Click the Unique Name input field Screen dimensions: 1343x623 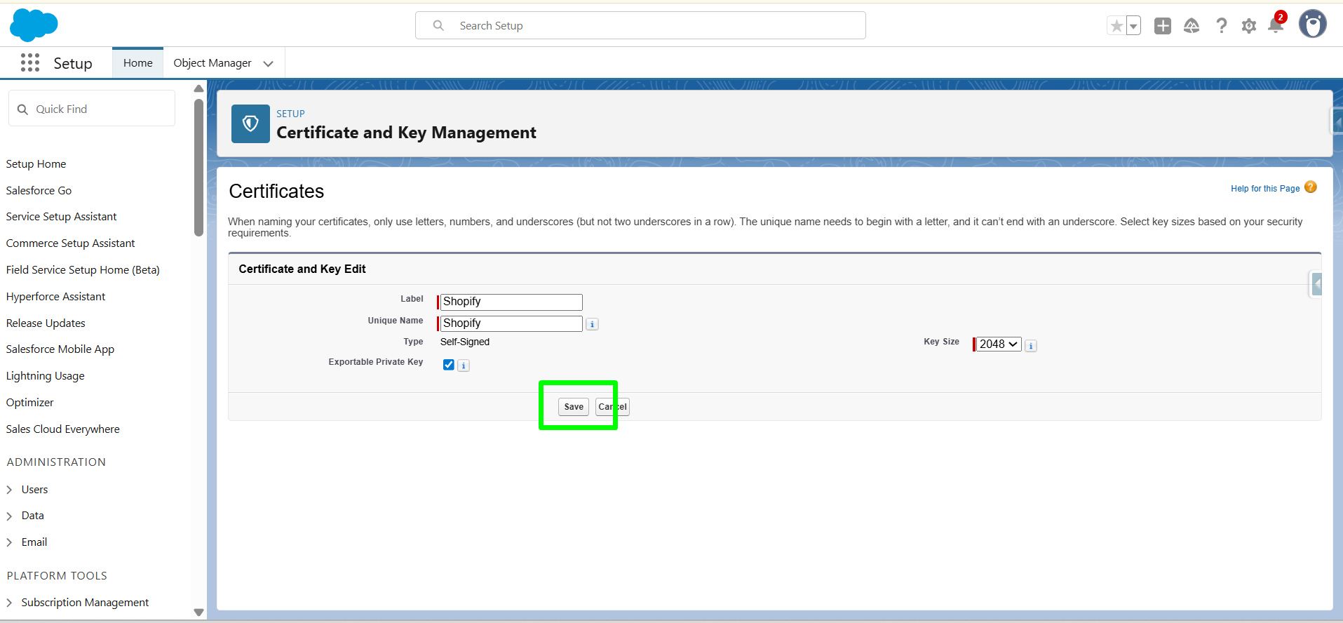[x=511, y=323]
